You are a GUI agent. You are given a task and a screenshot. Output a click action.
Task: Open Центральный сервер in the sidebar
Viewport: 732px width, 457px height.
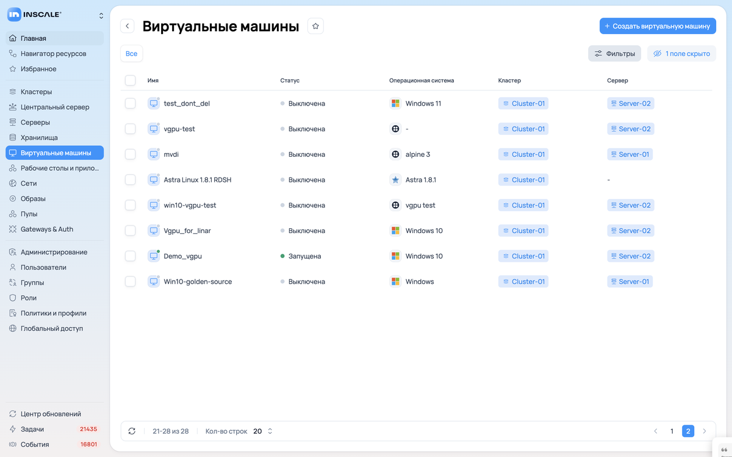[x=55, y=107]
